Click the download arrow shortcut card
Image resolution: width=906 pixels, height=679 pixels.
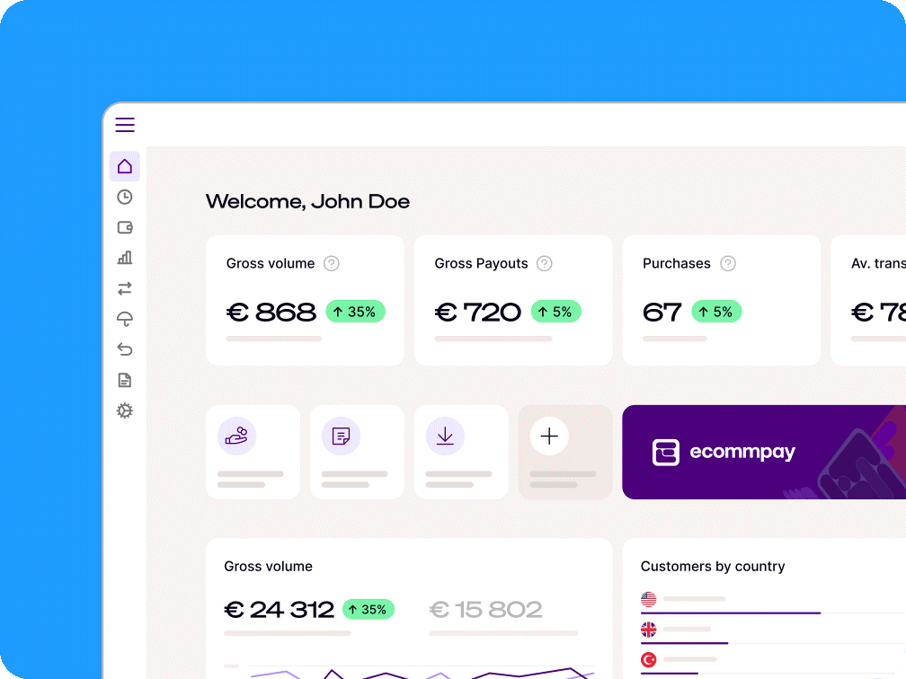pos(461,452)
